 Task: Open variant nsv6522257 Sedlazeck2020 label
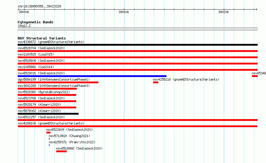point(41,117)
